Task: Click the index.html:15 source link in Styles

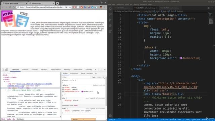Action: (x=99, y=85)
